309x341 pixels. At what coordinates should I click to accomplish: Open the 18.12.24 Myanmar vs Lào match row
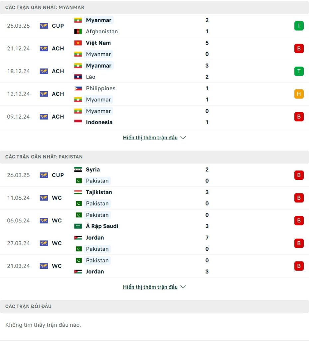(x=154, y=71)
